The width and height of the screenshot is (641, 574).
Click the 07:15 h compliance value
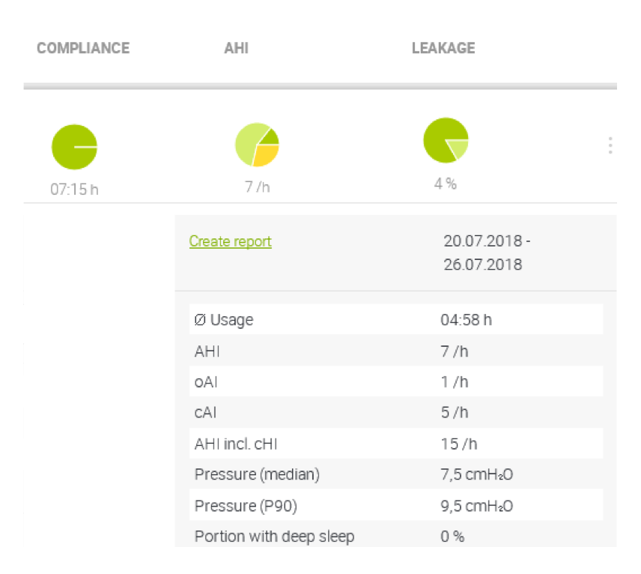[74, 189]
